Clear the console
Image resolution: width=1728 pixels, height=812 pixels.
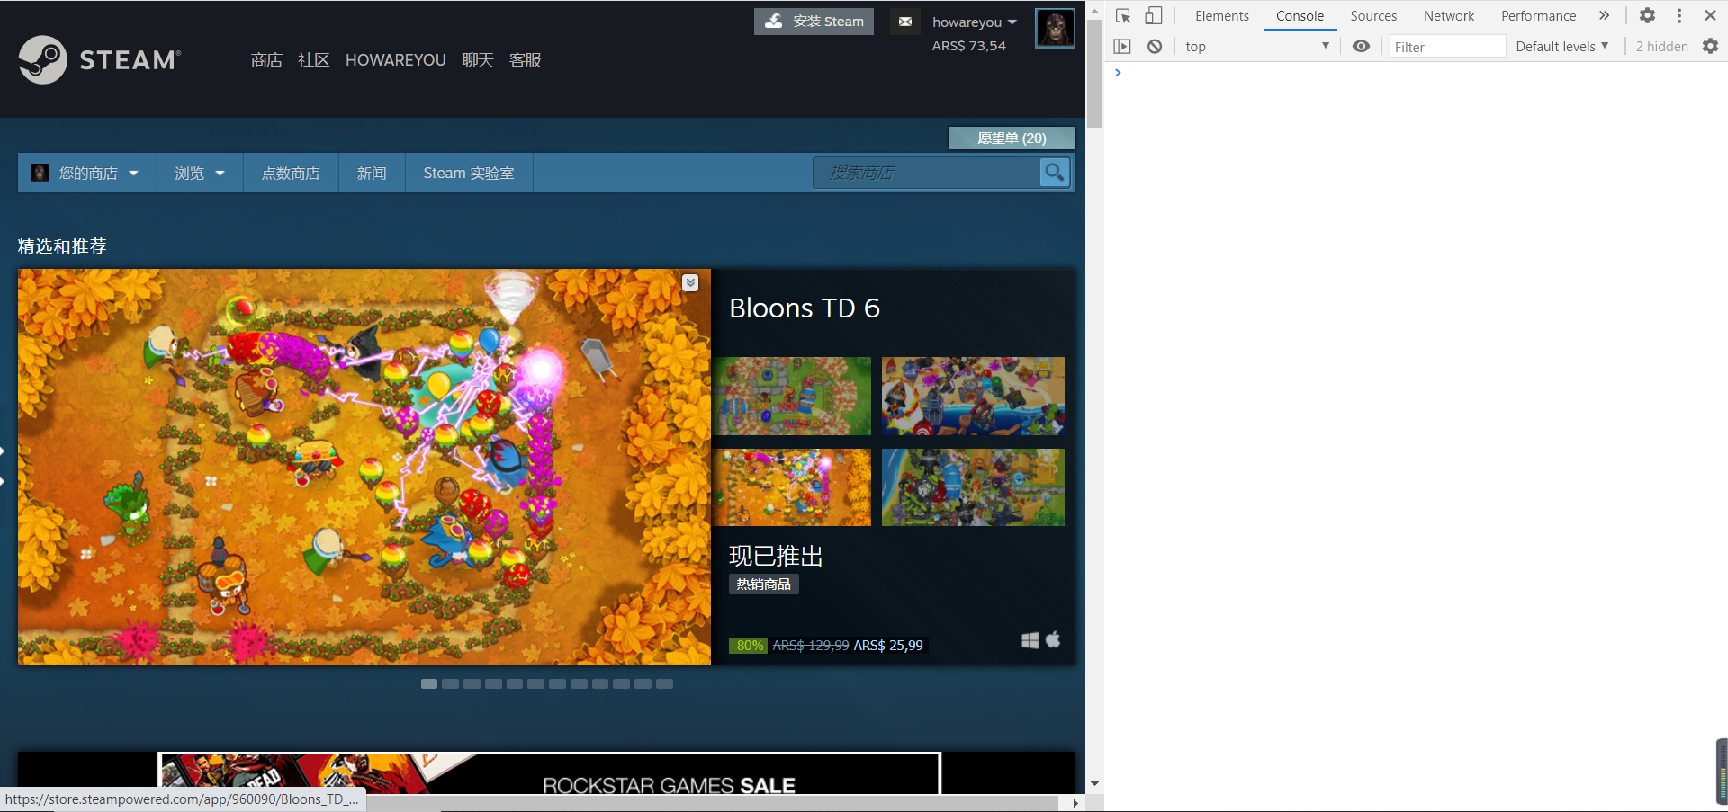click(1155, 46)
